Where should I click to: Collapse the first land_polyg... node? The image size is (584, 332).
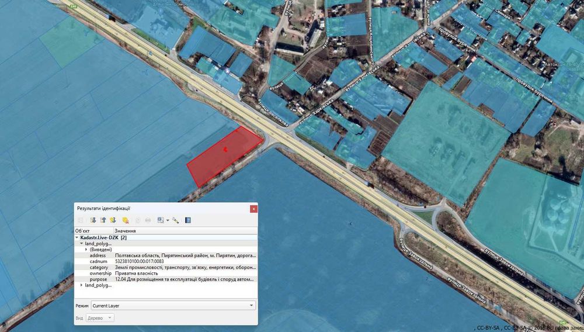coord(82,243)
